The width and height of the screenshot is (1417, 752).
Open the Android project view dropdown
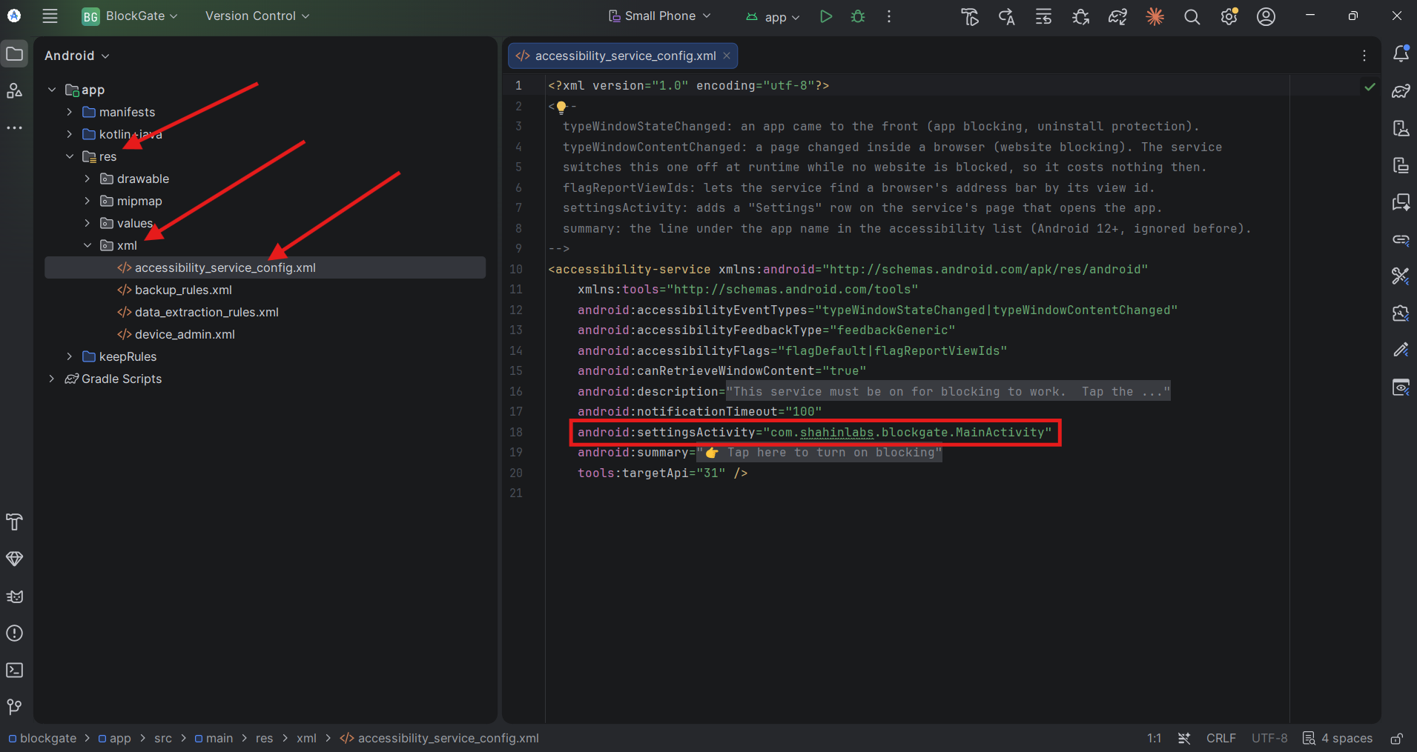click(77, 56)
